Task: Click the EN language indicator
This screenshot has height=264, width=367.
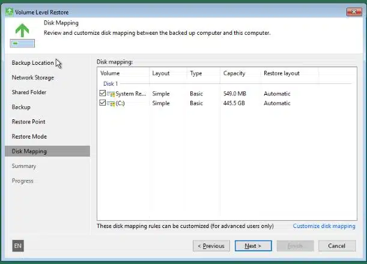Action: [x=17, y=245]
